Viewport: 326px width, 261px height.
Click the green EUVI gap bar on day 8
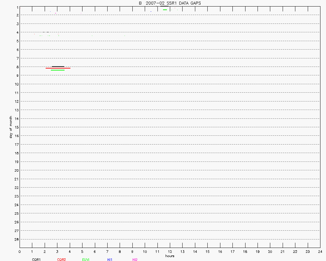pos(58,70)
